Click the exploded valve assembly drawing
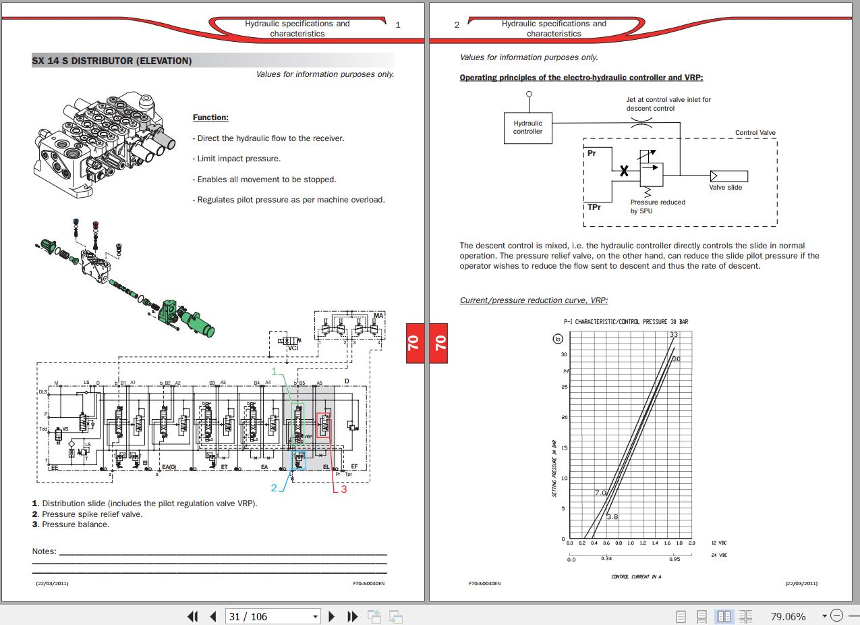The image size is (860, 625). pos(125,277)
